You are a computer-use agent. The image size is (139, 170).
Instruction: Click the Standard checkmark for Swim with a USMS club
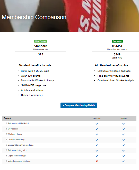coord(97,124)
